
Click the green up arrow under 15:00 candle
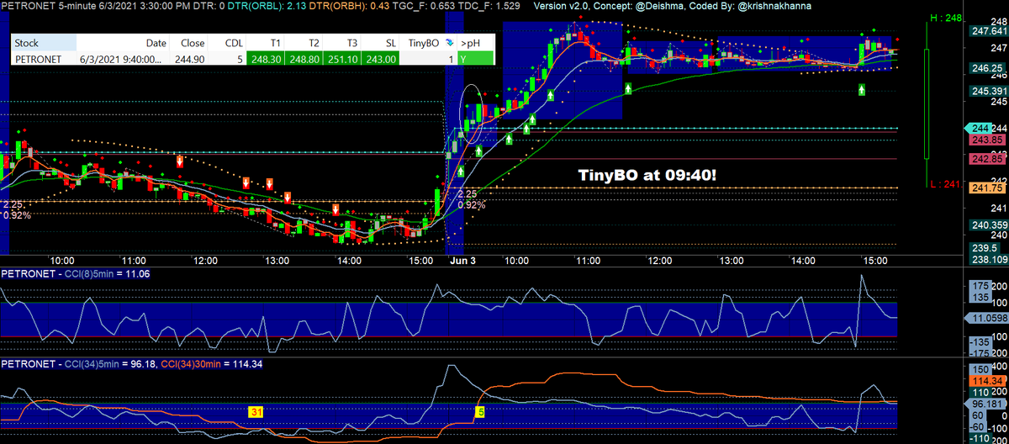862,89
